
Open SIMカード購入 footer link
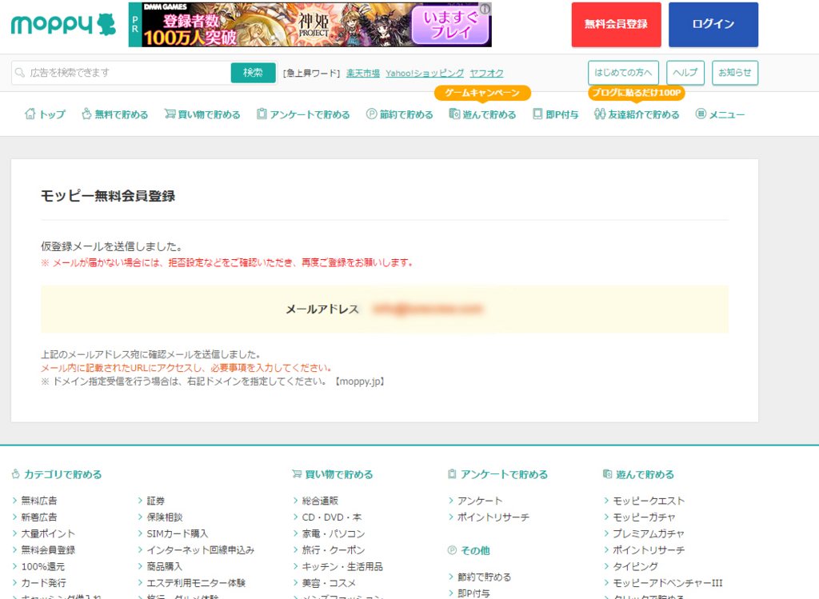click(178, 533)
